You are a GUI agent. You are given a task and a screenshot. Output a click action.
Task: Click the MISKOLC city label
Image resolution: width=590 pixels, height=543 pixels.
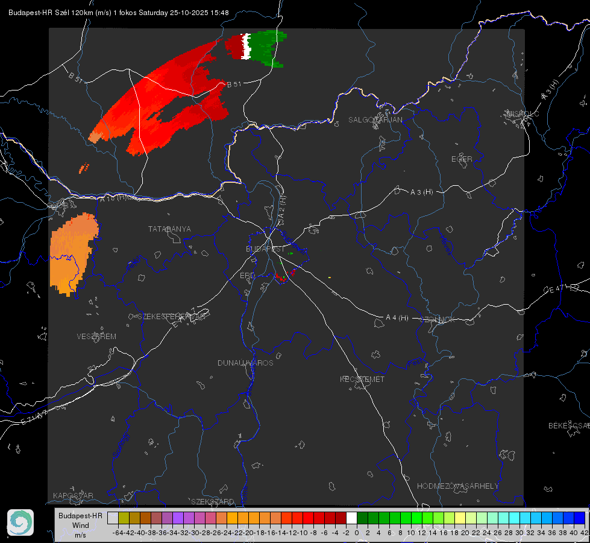523,113
